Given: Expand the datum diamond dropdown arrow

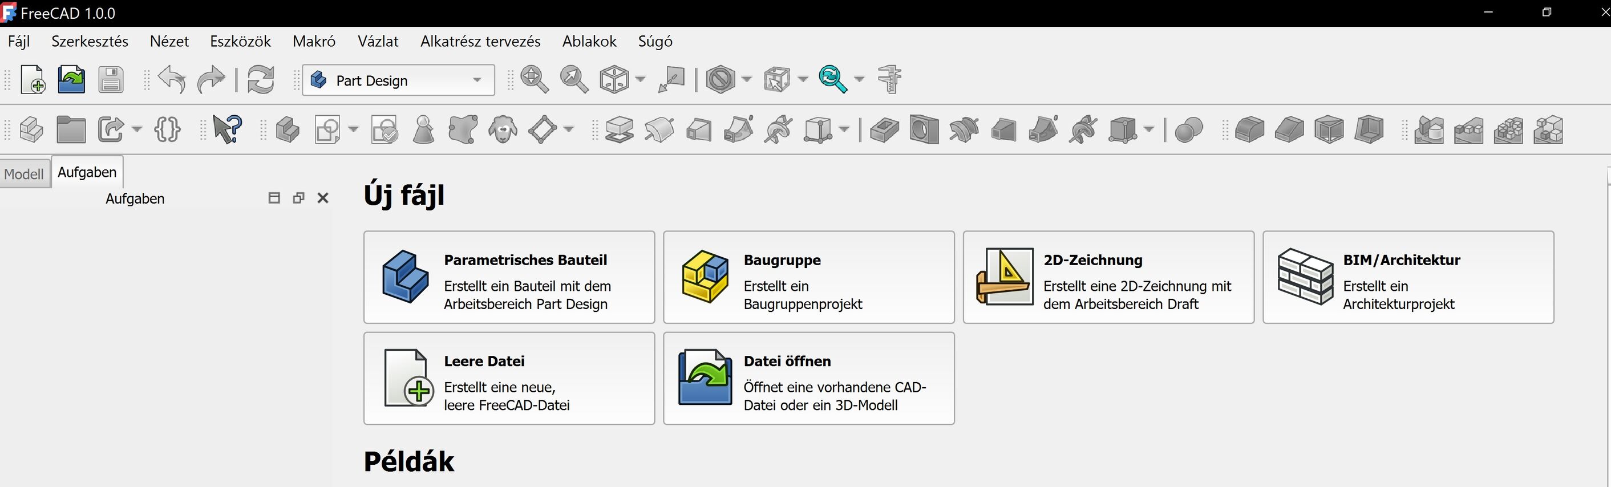Looking at the screenshot, I should (x=569, y=129).
